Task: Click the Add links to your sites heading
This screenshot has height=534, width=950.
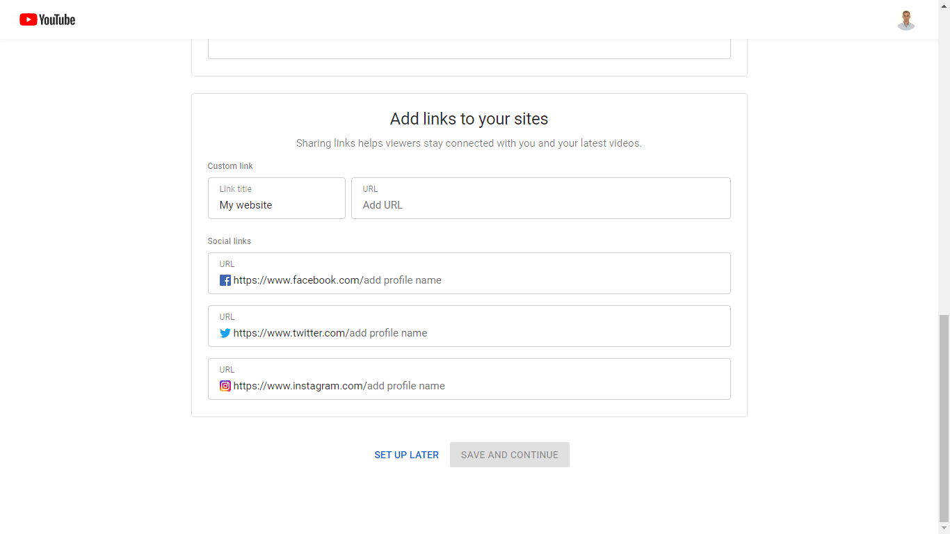Action: (469, 119)
